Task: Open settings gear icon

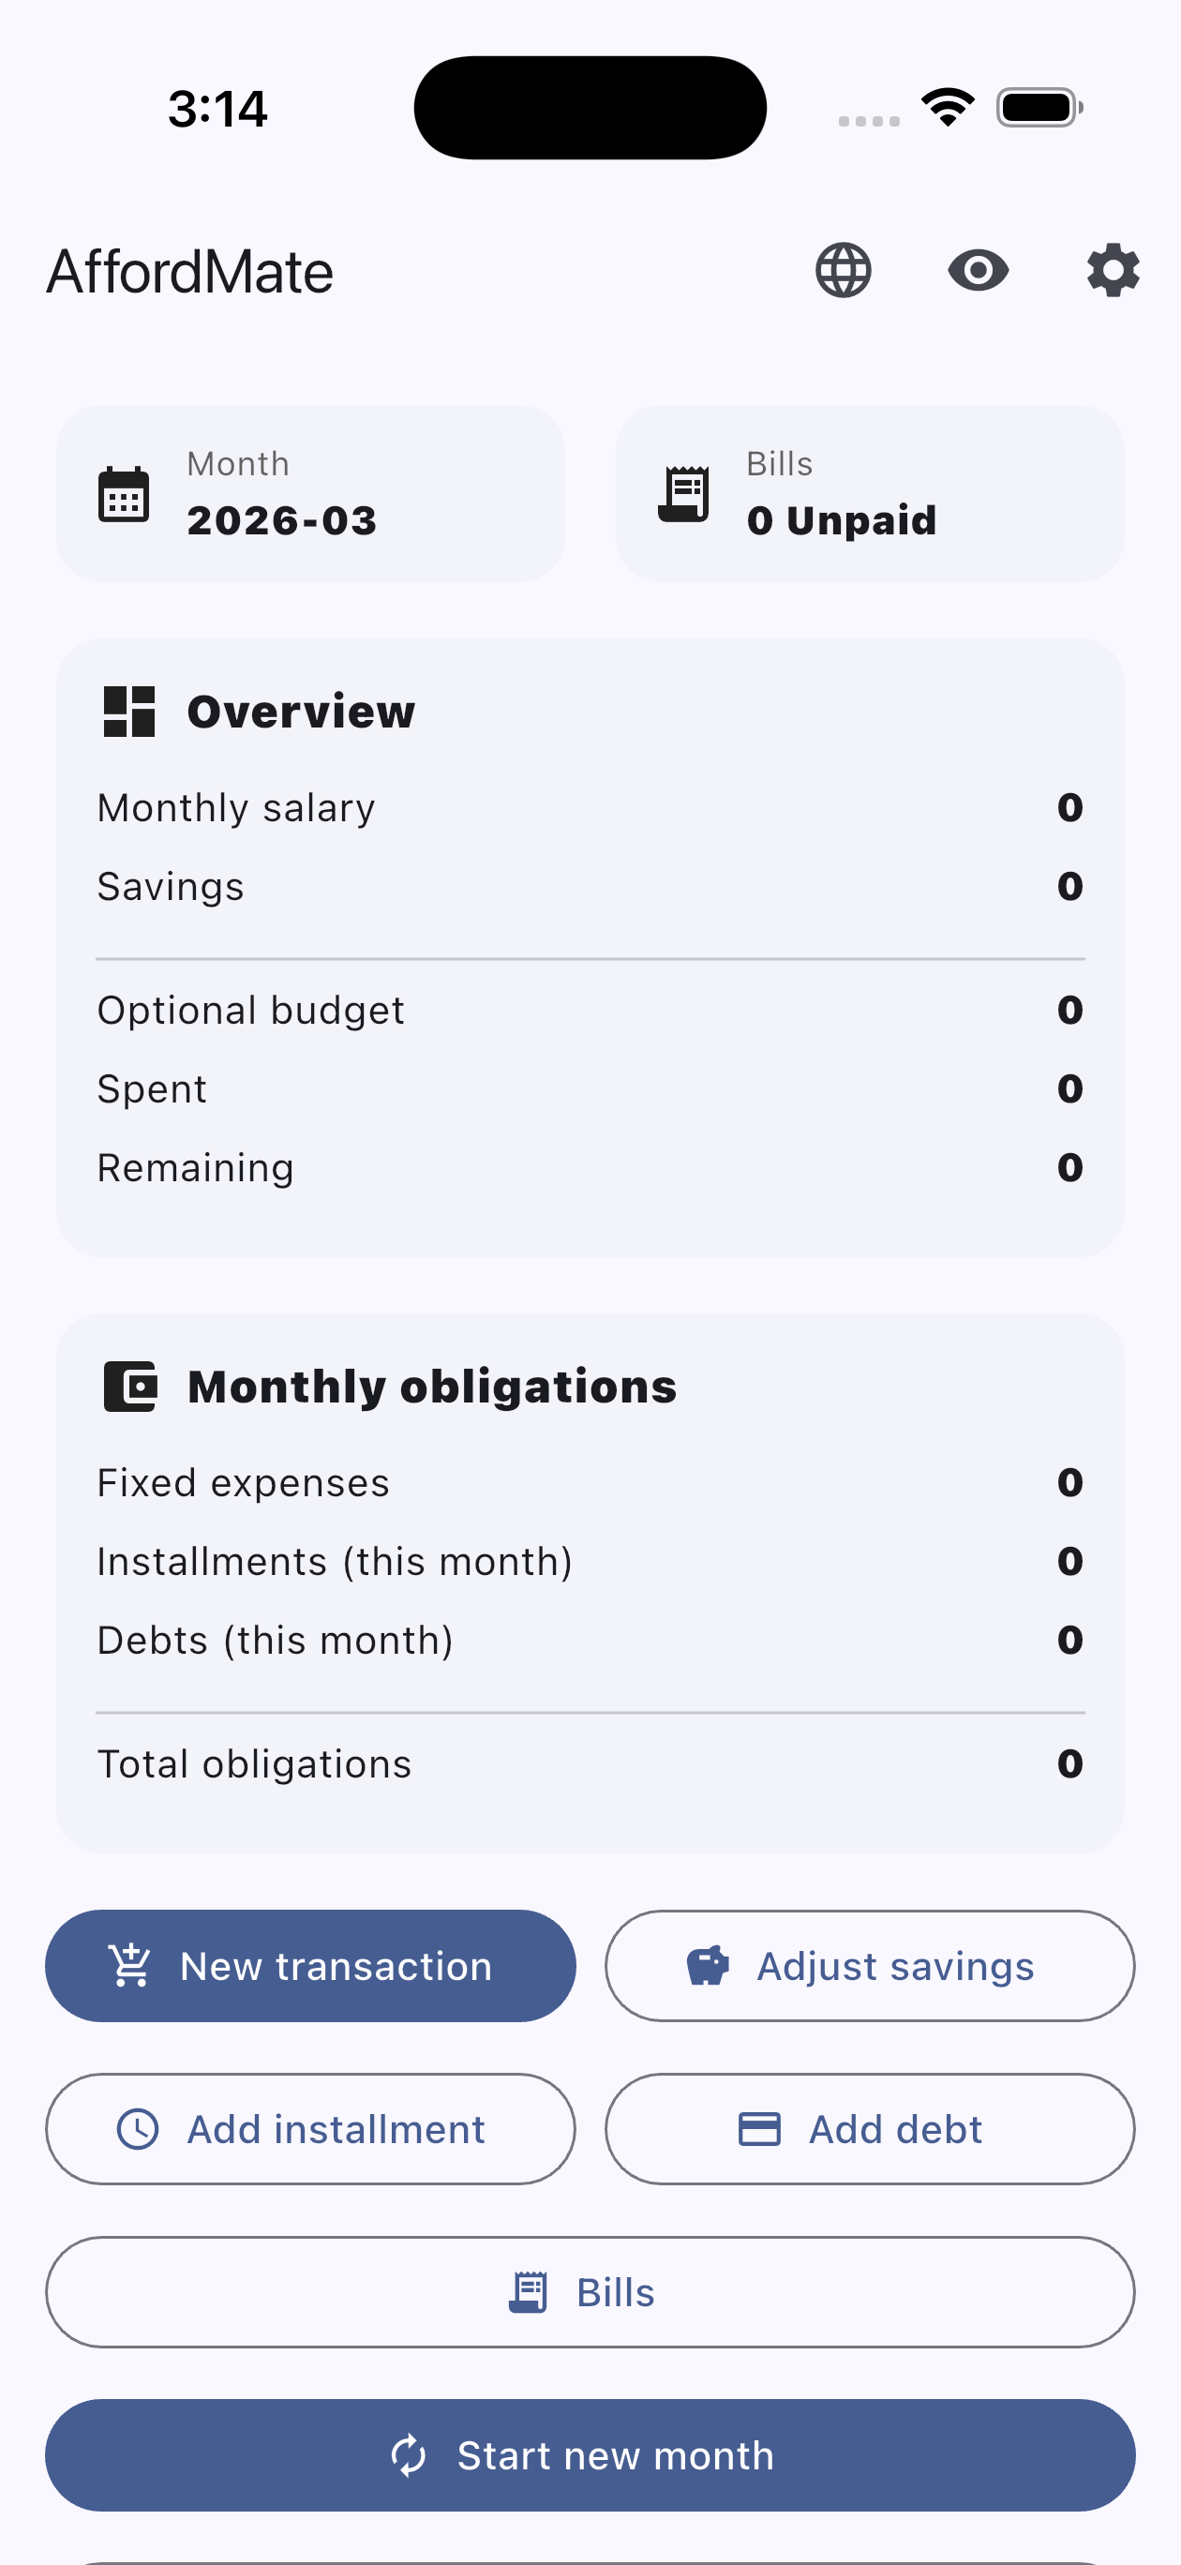Action: point(1113,271)
